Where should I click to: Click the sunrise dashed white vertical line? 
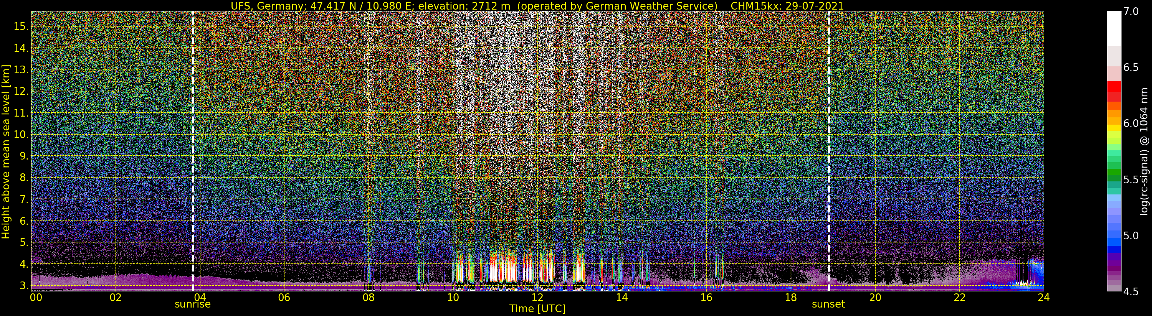click(x=193, y=151)
